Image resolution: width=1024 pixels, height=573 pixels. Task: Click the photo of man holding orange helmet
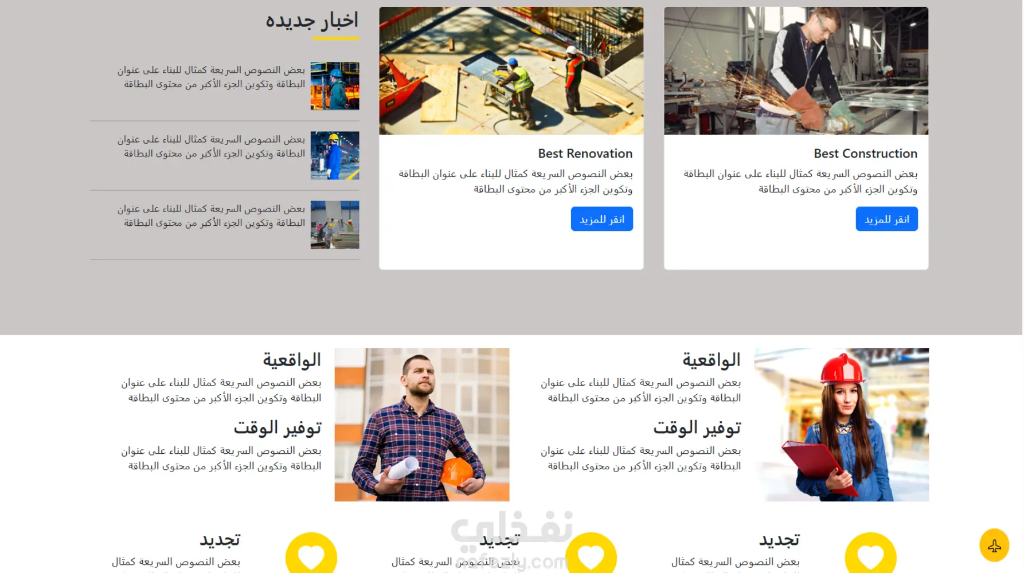[x=422, y=425]
